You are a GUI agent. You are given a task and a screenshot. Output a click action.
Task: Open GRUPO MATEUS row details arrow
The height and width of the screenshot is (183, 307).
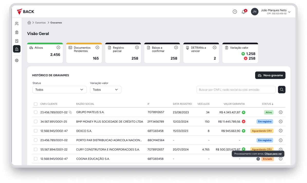pos(281,112)
